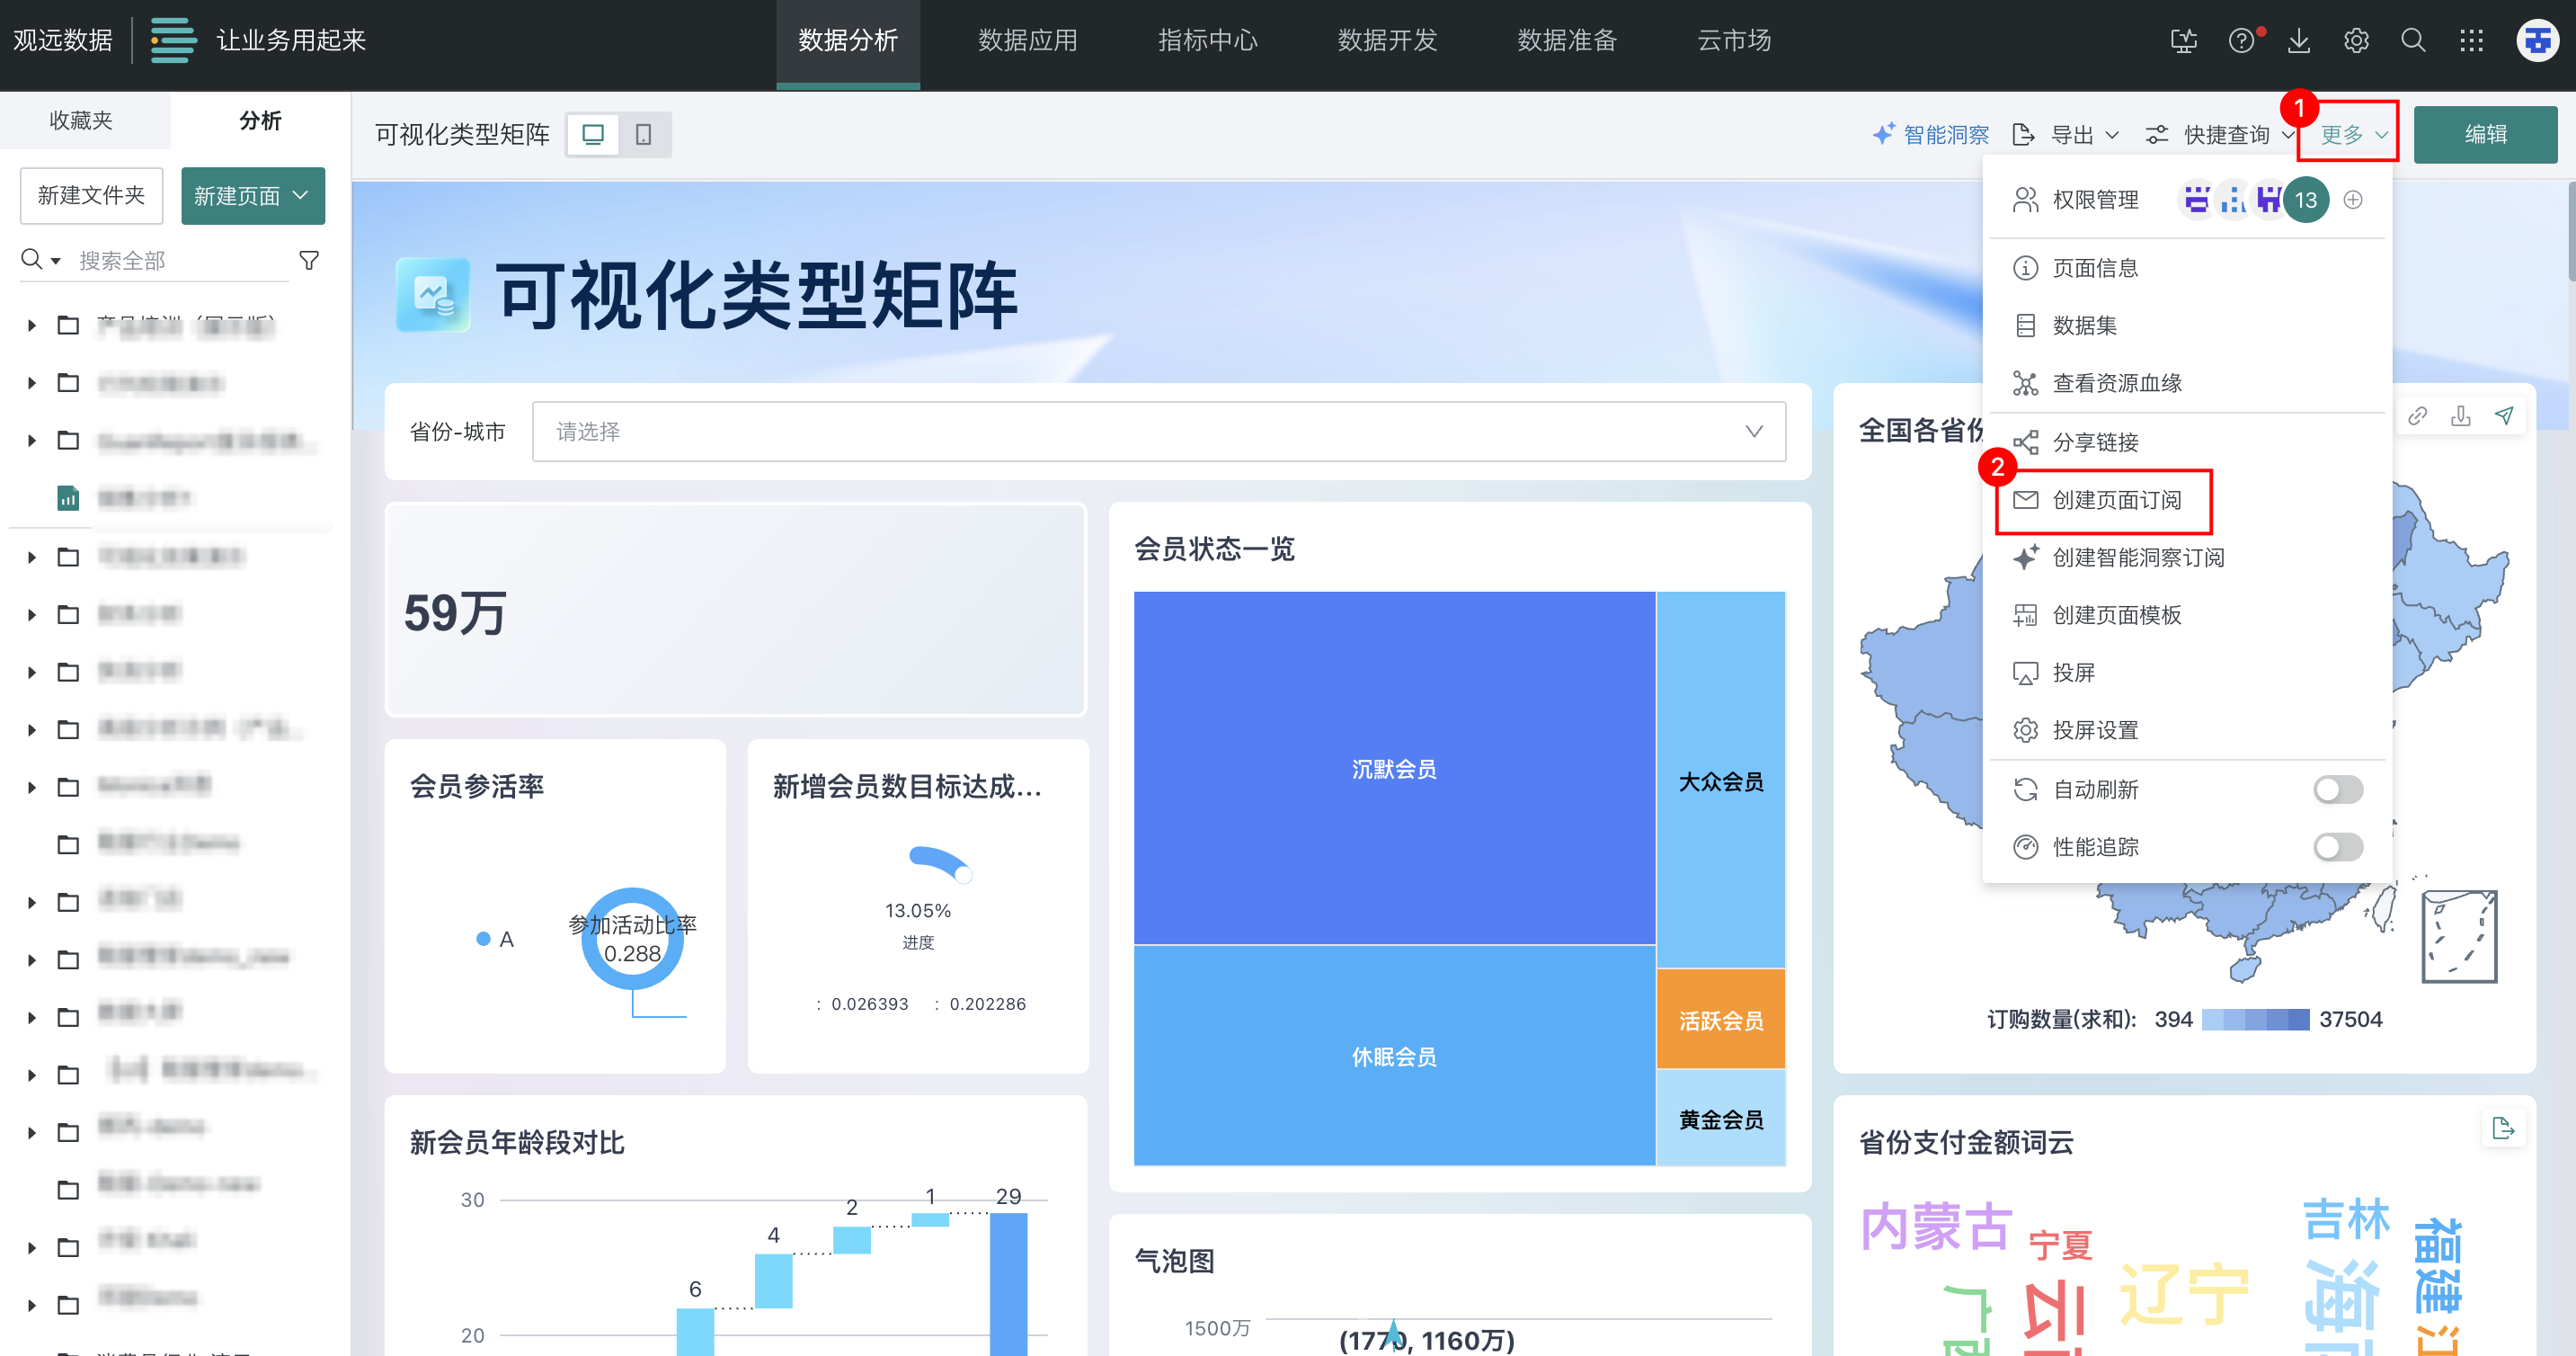The image size is (2576, 1356).
Task: Open the settings gear in the top bar
Action: 2356,41
